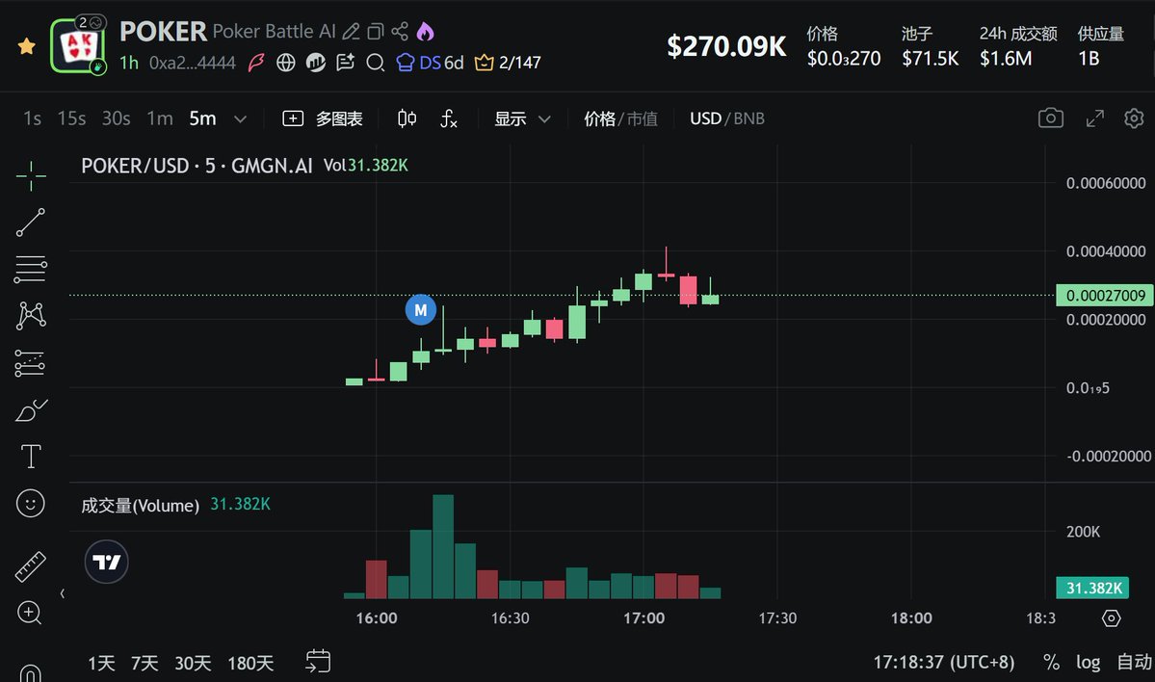
Task: Toggle log scale on the price axis
Action: tap(1088, 663)
